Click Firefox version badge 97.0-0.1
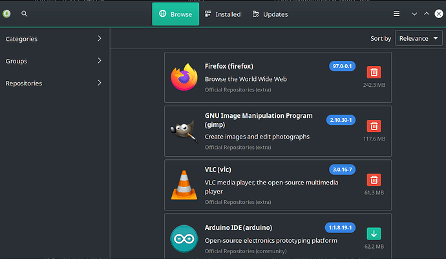Image resolution: width=446 pixels, height=259 pixels. pyautogui.click(x=342, y=66)
